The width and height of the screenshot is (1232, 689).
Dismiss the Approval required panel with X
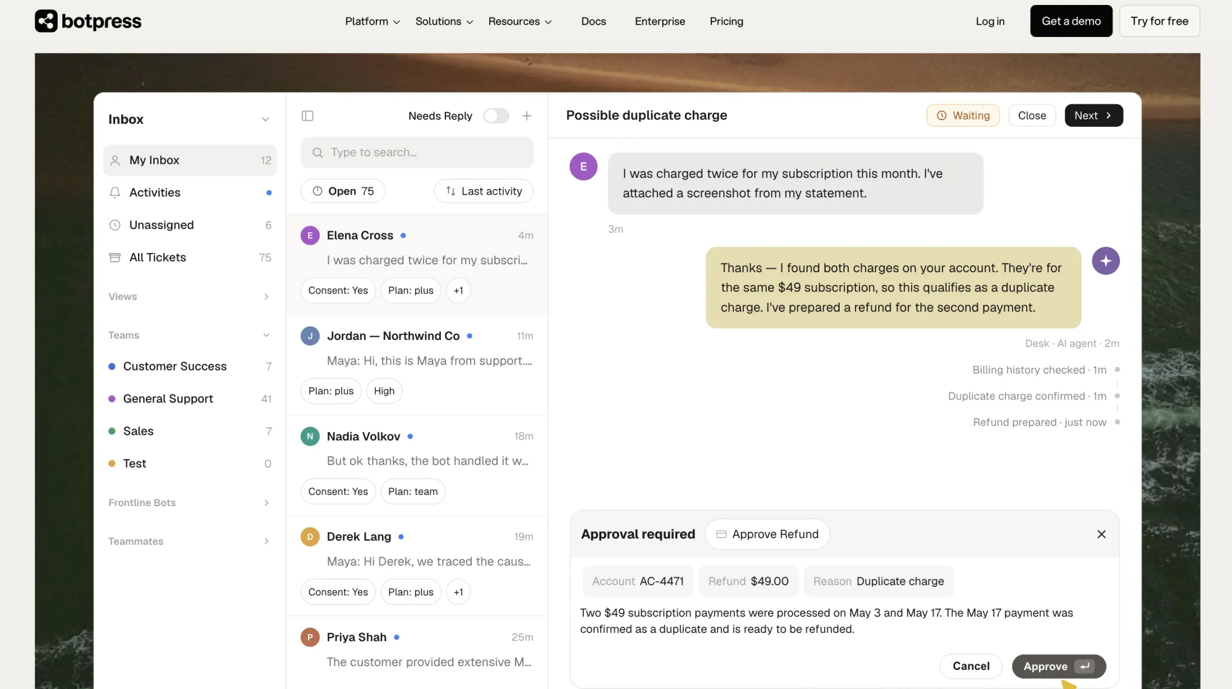1101,534
